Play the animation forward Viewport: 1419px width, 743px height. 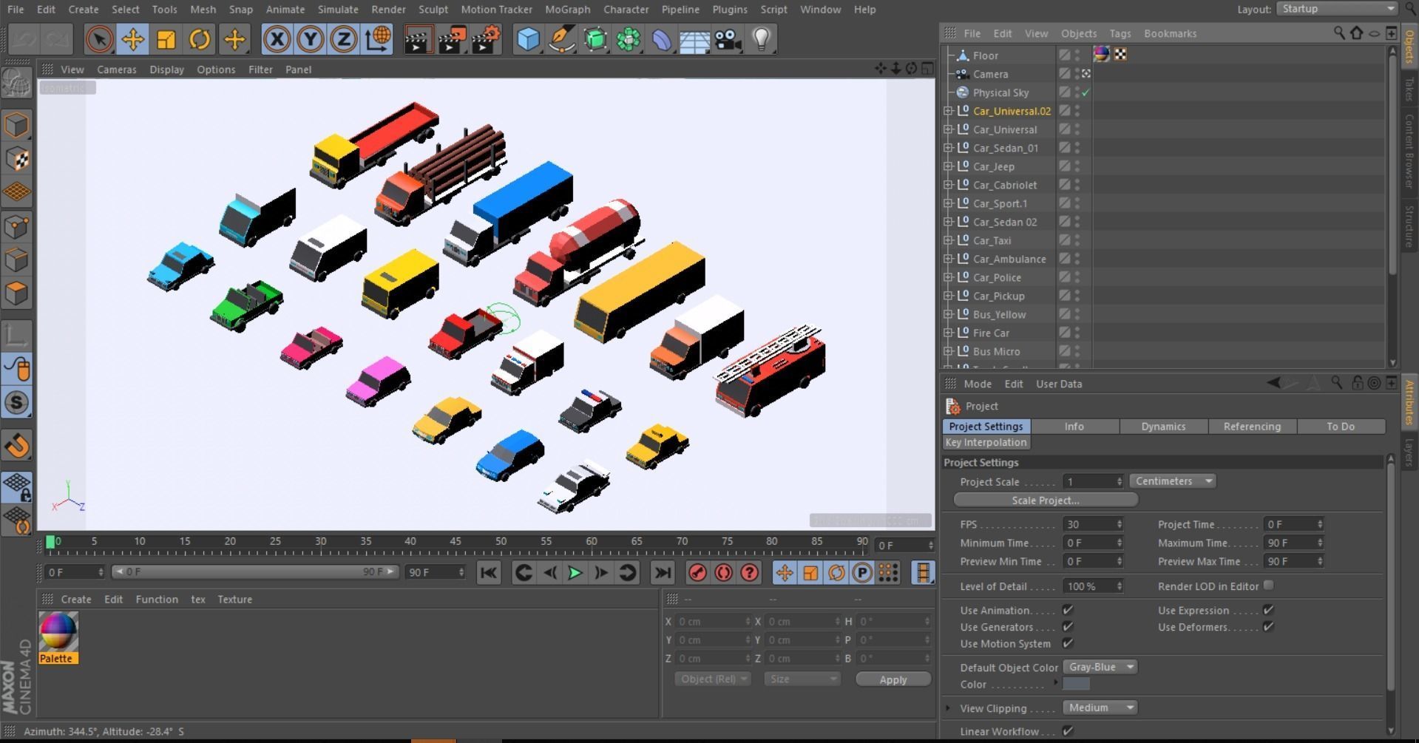(x=575, y=573)
